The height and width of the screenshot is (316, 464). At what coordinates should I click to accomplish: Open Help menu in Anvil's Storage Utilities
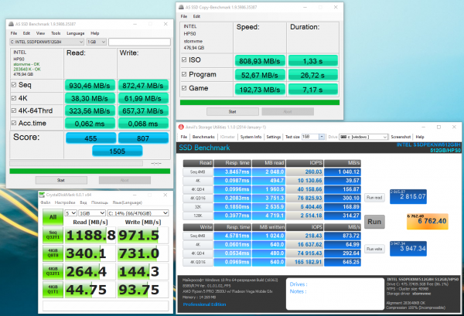pyautogui.click(x=420, y=137)
